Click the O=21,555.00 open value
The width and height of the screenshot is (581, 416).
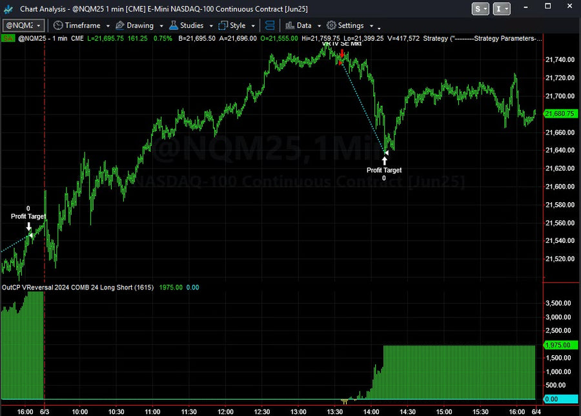click(279, 38)
